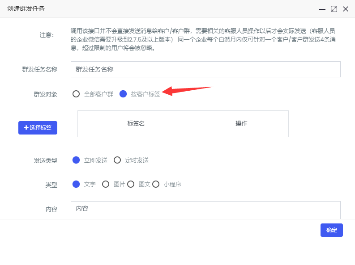
Task: Minimize the 创建群发任务 dialog
Action: [322, 9]
